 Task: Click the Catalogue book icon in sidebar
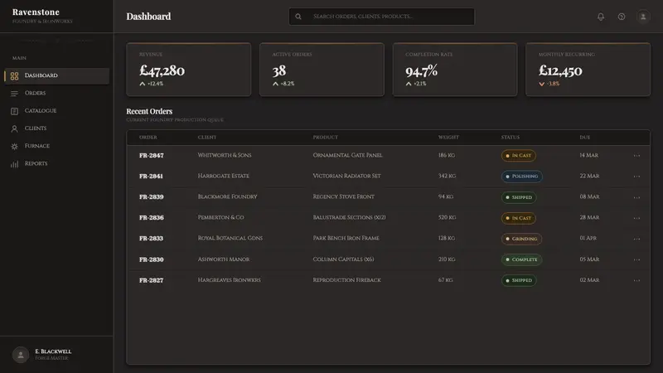[14, 111]
